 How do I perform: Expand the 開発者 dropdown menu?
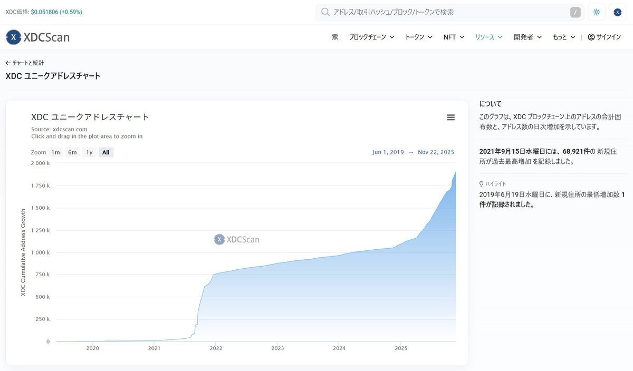(528, 37)
